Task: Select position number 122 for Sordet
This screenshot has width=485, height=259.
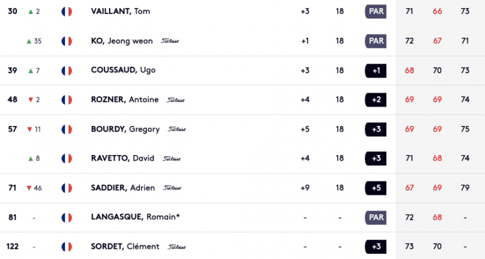Action: pyautogui.click(x=13, y=246)
